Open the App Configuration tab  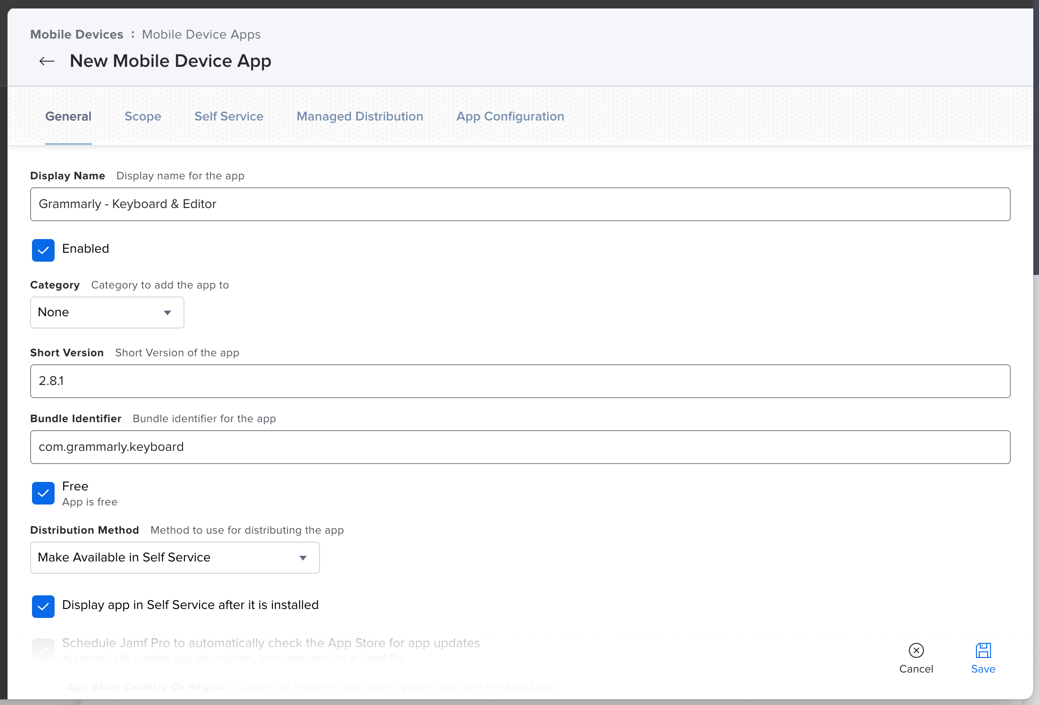(x=510, y=116)
